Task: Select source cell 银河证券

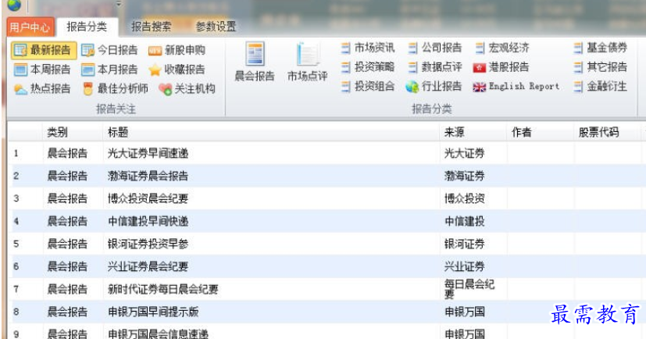Action: [464, 244]
